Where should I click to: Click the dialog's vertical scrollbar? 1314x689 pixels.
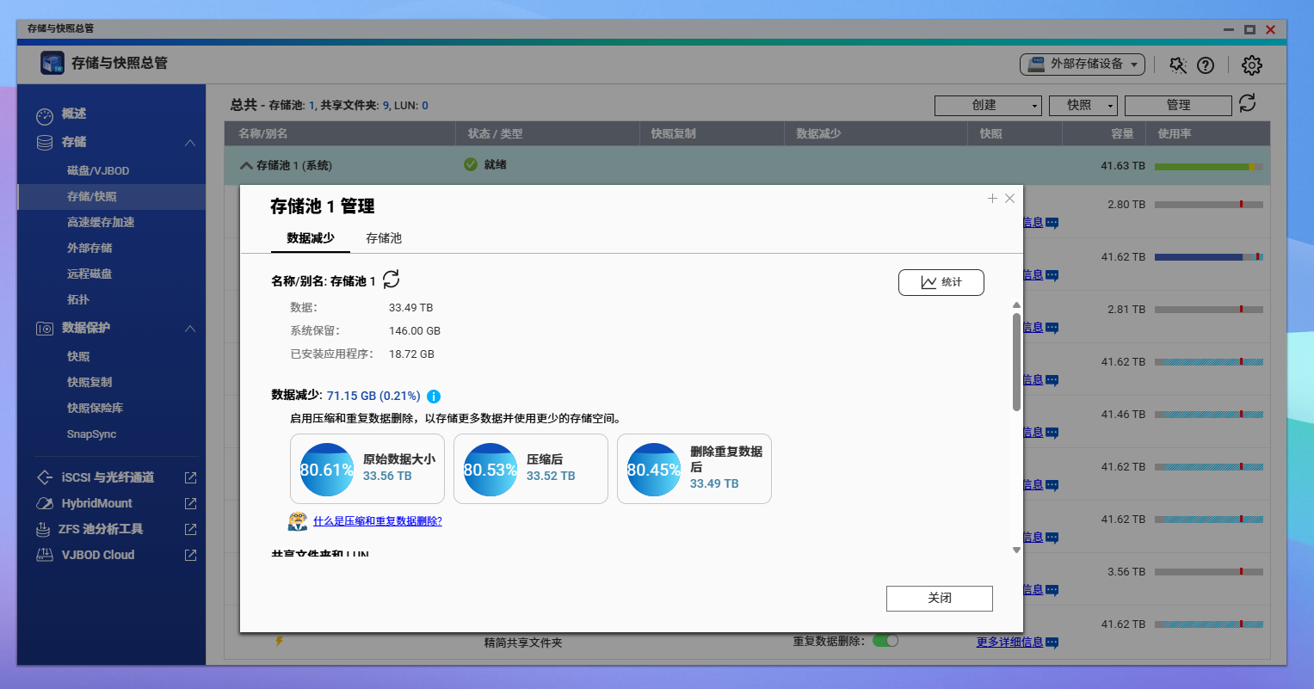coord(1016,361)
